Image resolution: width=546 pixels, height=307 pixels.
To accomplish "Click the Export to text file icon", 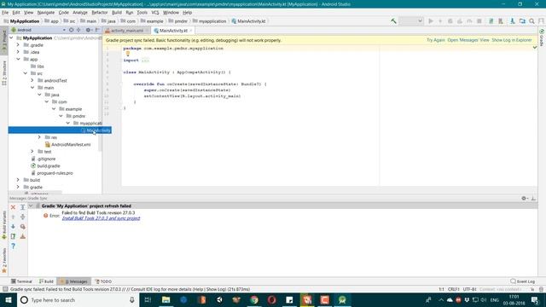I will tap(13, 236).
